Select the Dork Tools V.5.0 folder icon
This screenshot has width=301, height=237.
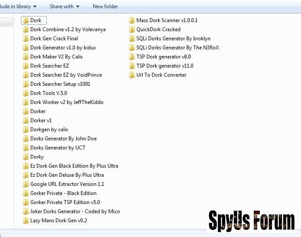click(26, 93)
